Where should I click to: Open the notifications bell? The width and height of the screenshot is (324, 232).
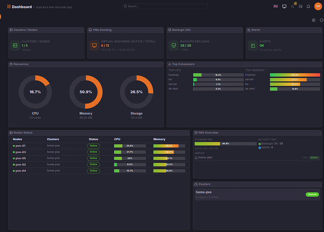[309, 7]
